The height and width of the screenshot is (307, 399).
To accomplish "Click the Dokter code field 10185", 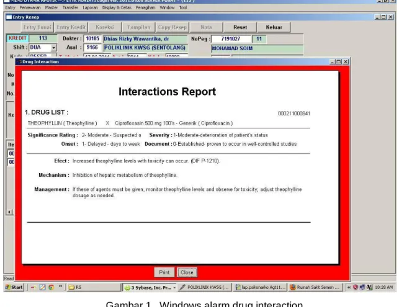I will tap(92, 38).
